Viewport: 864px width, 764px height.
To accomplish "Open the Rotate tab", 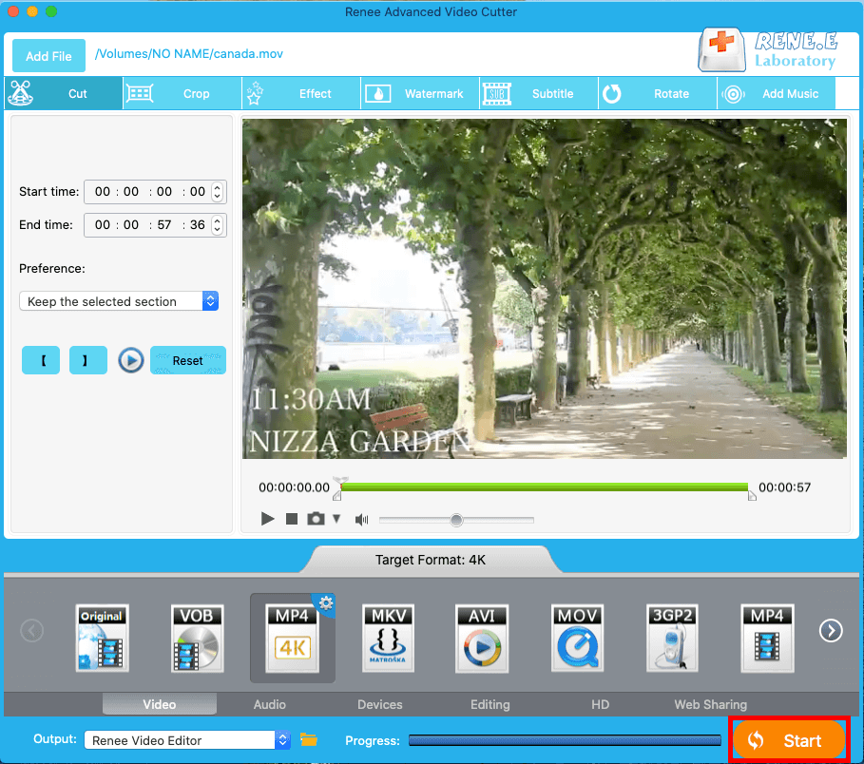I will pyautogui.click(x=658, y=94).
